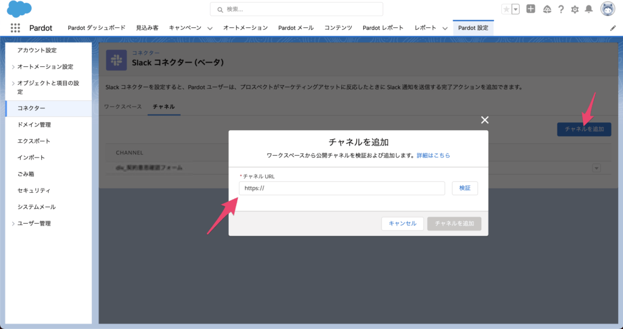623x329 pixels.
Task: Click the pencil edit navigation icon
Action: coord(613,28)
